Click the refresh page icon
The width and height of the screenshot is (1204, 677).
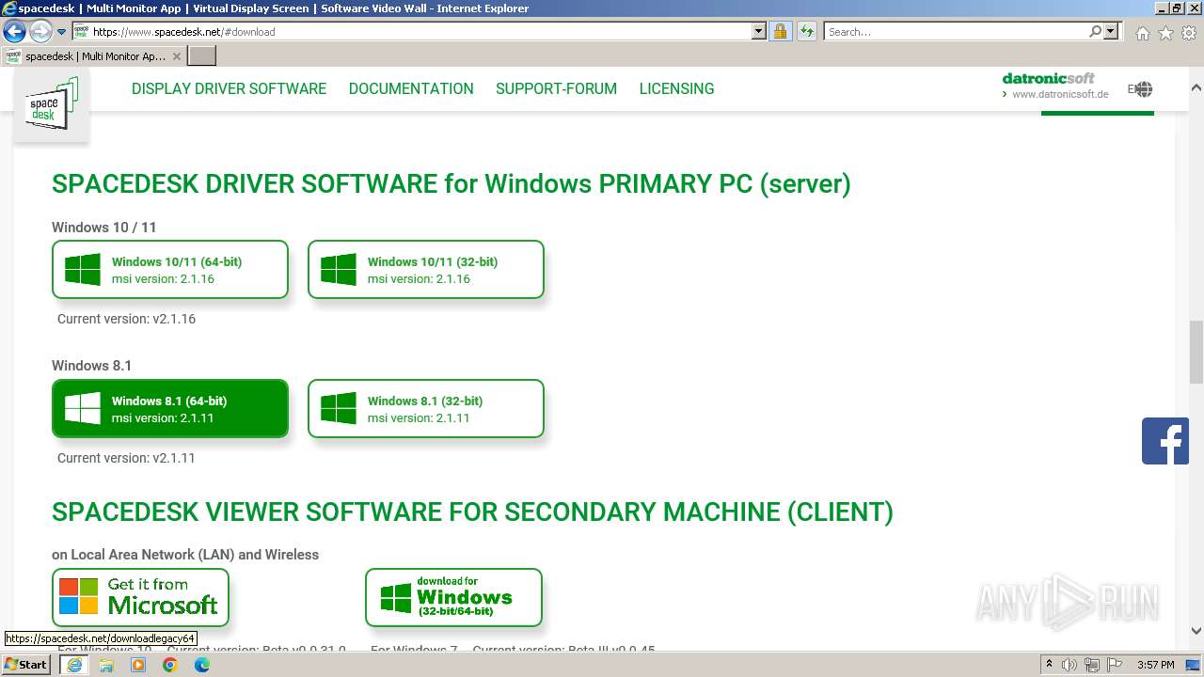coord(806,31)
